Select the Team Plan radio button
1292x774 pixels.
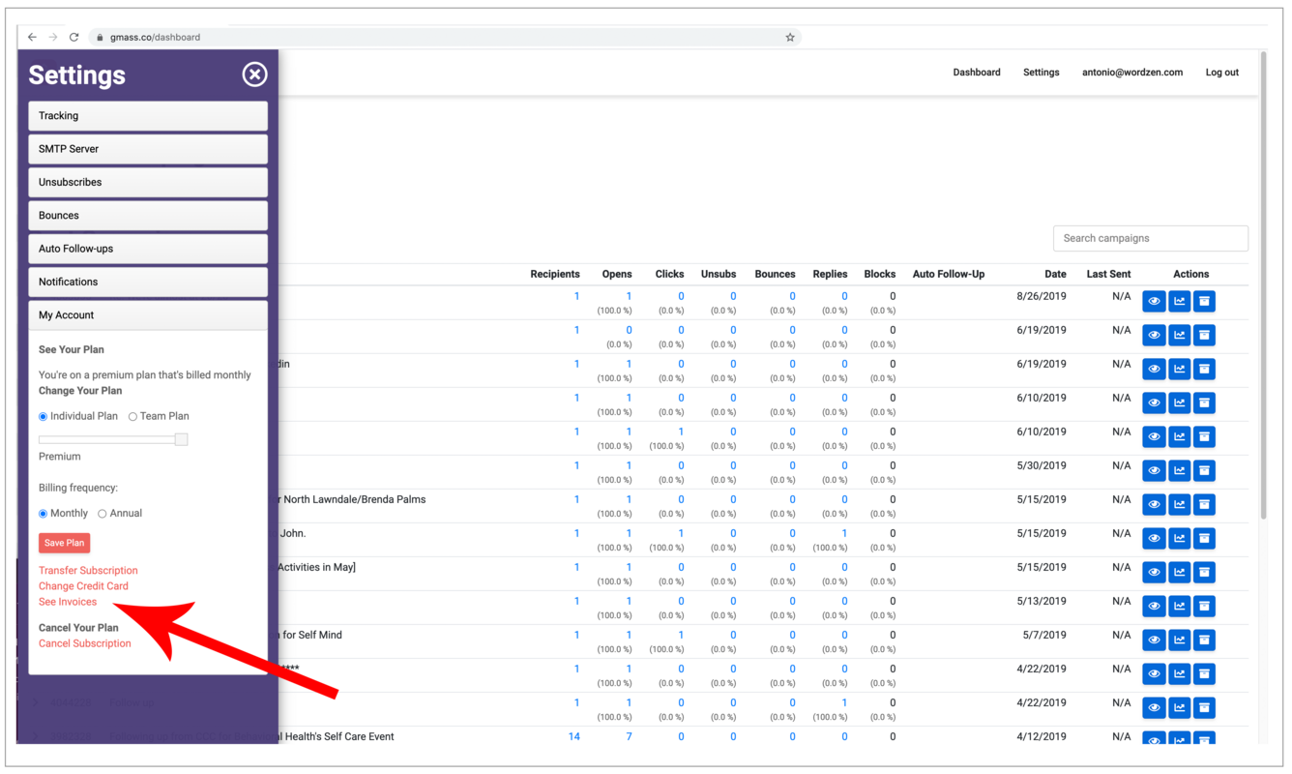pyautogui.click(x=133, y=417)
